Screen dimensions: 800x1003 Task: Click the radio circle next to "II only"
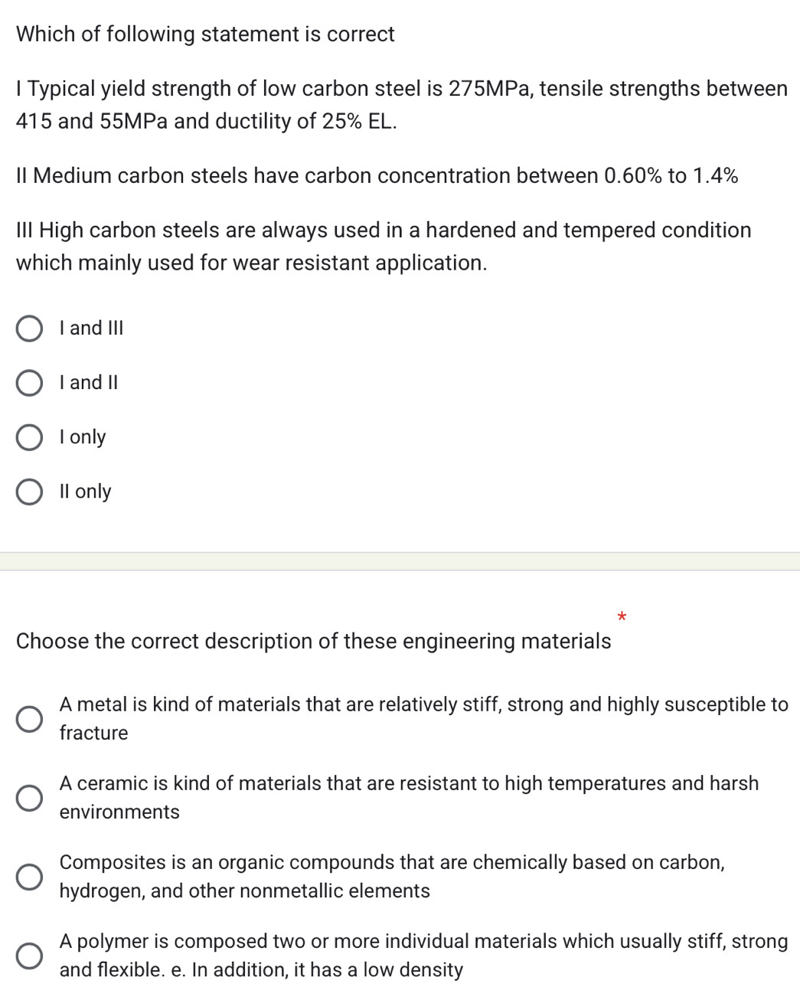[29, 492]
